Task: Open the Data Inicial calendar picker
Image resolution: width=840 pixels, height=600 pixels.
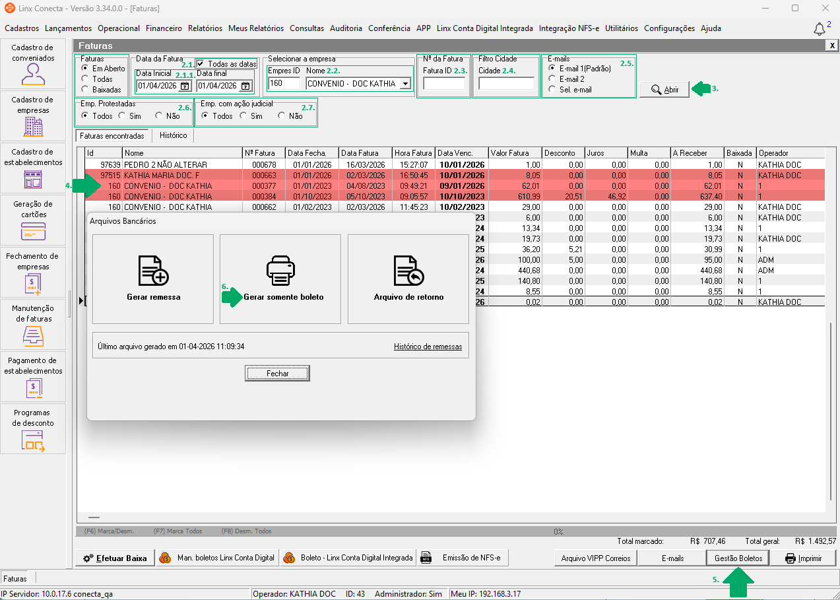Action: pos(185,86)
